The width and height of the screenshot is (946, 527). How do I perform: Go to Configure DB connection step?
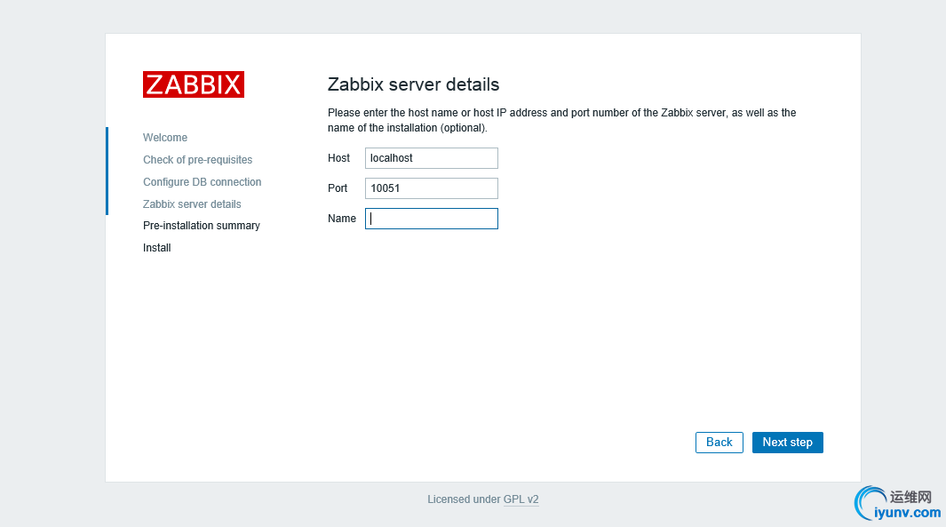pos(203,181)
